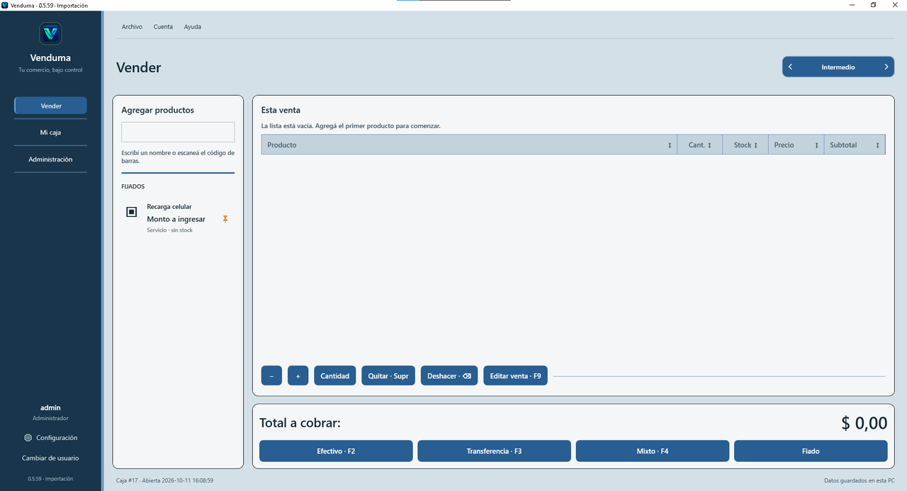The height and width of the screenshot is (491, 907).
Task: Open the Cuenta menu
Action: tap(163, 27)
